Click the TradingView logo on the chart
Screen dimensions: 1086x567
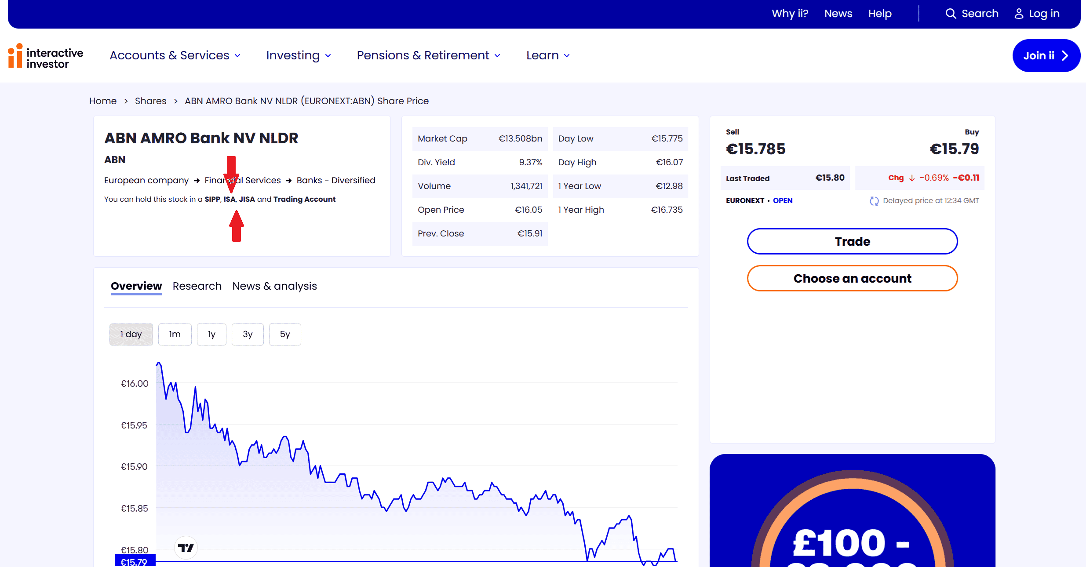click(186, 548)
